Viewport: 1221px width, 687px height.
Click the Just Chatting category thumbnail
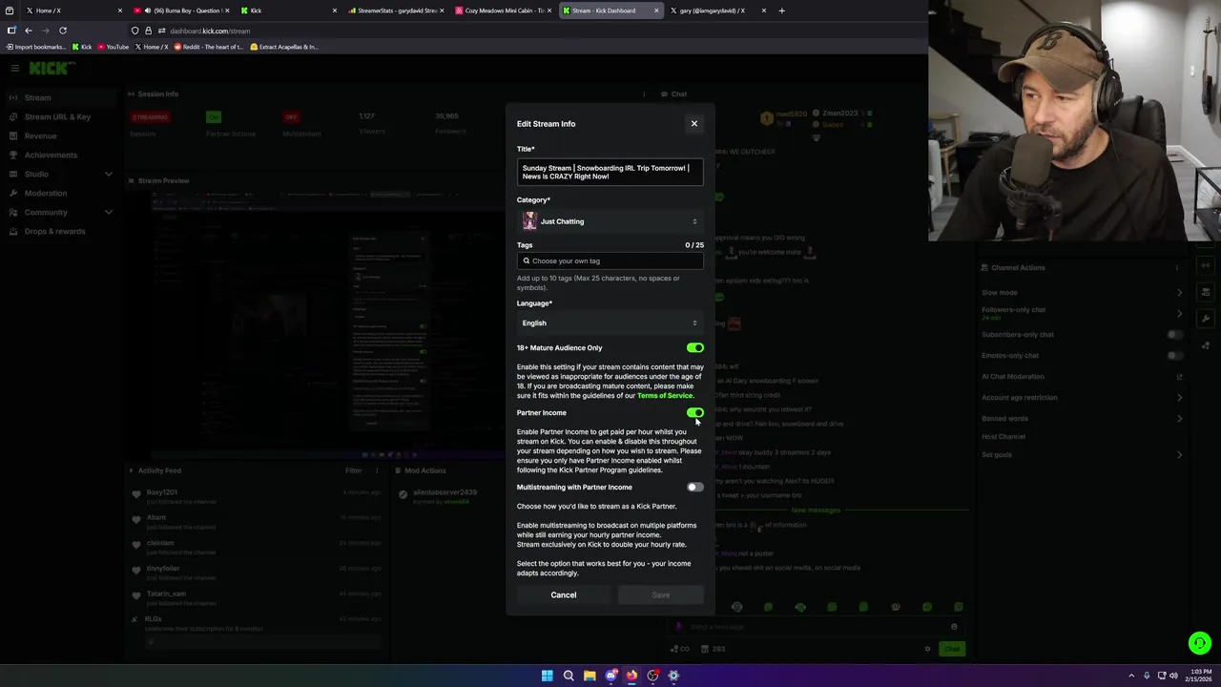(x=529, y=221)
